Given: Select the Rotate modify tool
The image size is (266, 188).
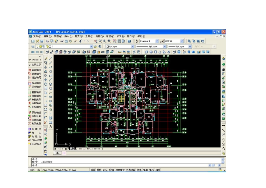Looking at the screenshot, I should [46, 84].
